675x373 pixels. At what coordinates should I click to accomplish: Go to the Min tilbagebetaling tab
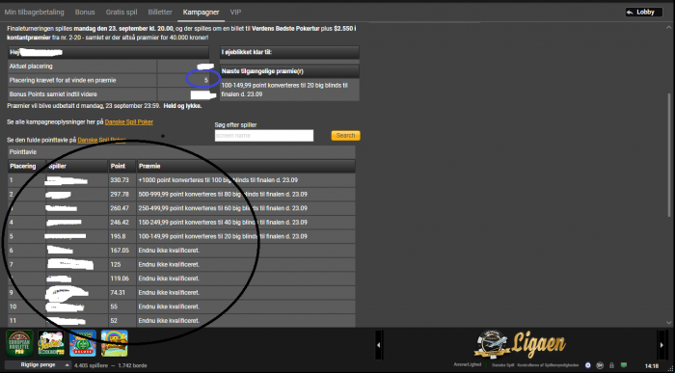(x=34, y=12)
